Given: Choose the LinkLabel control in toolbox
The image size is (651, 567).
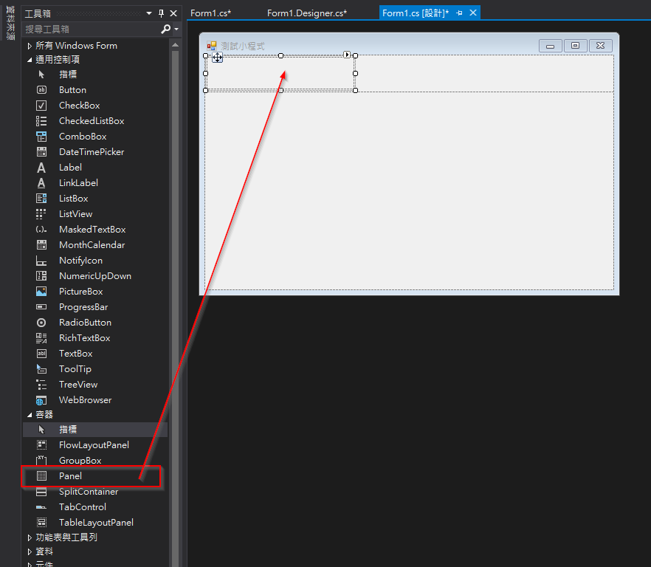Looking at the screenshot, I should pyautogui.click(x=78, y=183).
